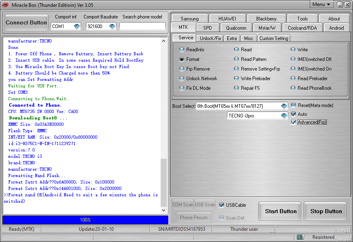Switch to the Mstar/W tab

267,28
